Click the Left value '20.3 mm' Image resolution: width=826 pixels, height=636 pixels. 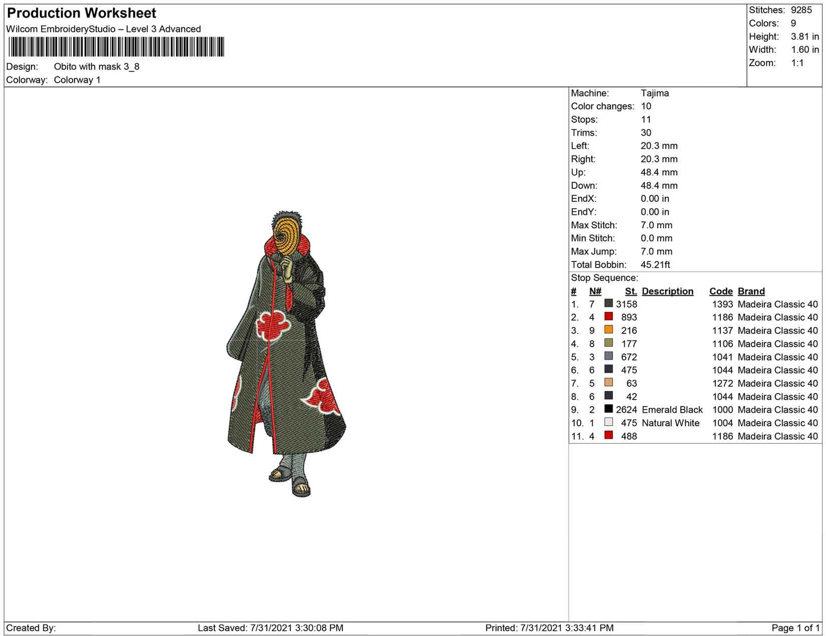(659, 146)
